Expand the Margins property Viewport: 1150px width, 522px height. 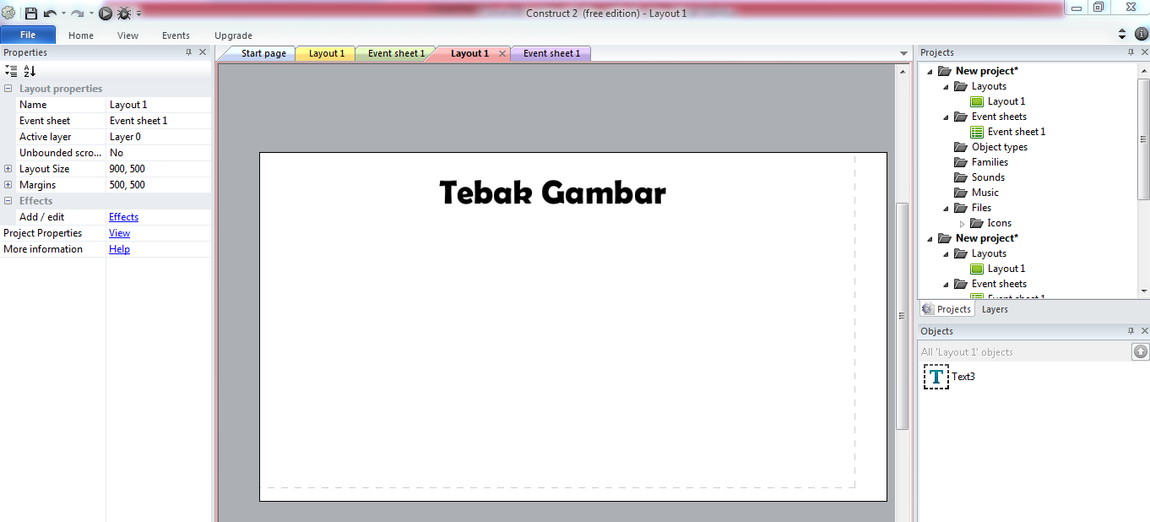click(8, 185)
